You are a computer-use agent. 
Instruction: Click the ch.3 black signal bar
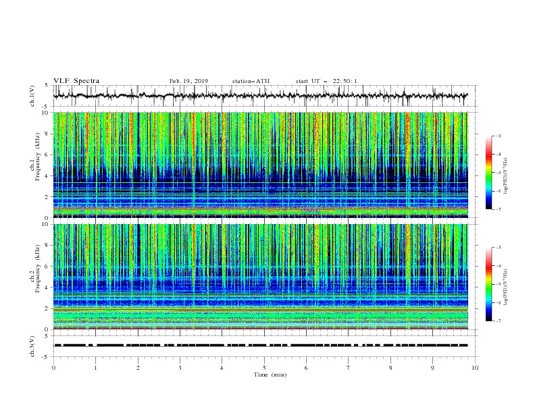coord(261,346)
